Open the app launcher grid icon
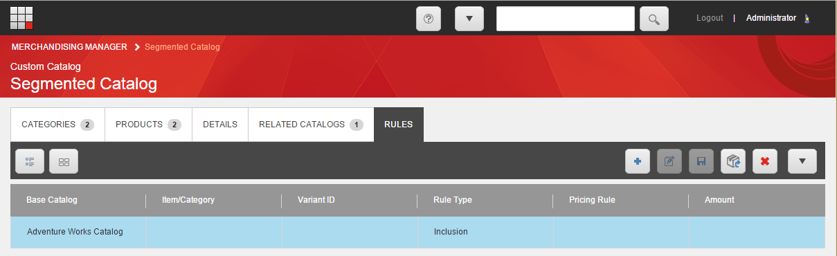 tap(21, 17)
